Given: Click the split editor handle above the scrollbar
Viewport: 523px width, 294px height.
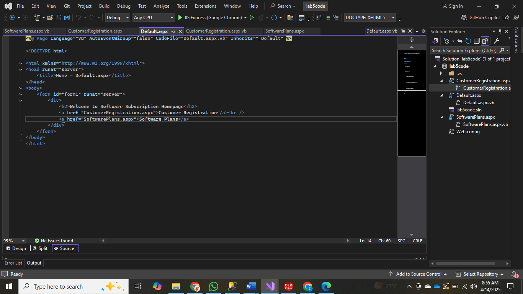Looking at the screenshot, I should click(x=412, y=40).
